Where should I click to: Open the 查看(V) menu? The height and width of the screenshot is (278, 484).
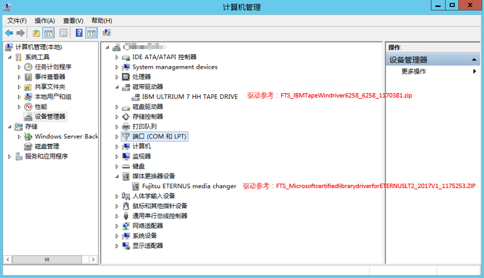click(73, 21)
